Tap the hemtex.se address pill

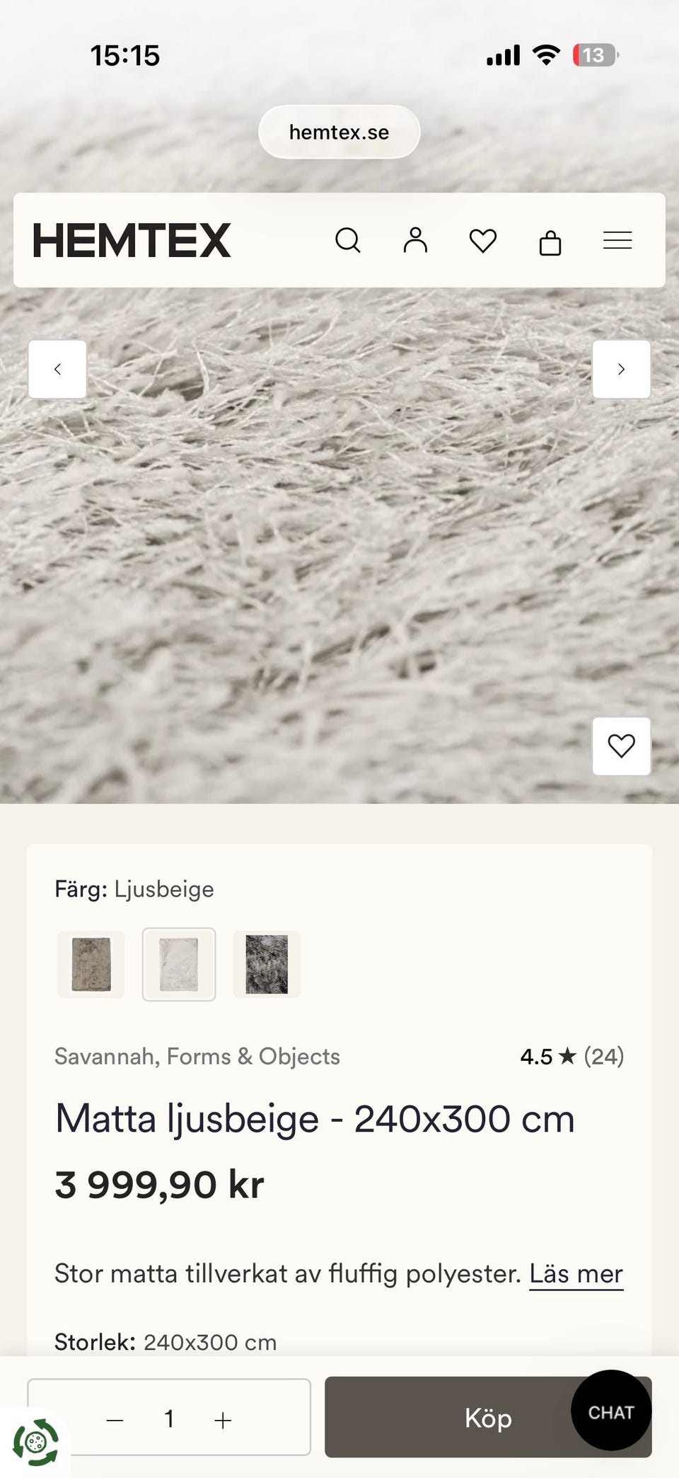click(x=339, y=132)
